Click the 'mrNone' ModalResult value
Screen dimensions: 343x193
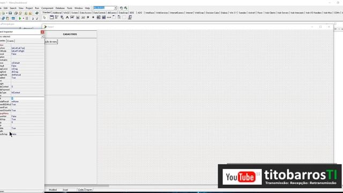[15, 101]
